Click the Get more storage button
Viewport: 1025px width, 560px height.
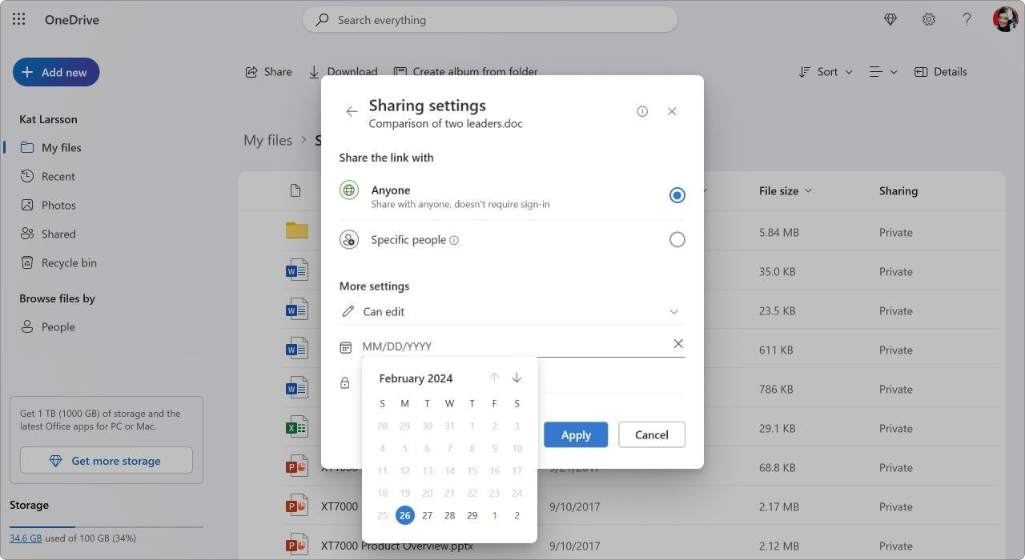pos(105,460)
